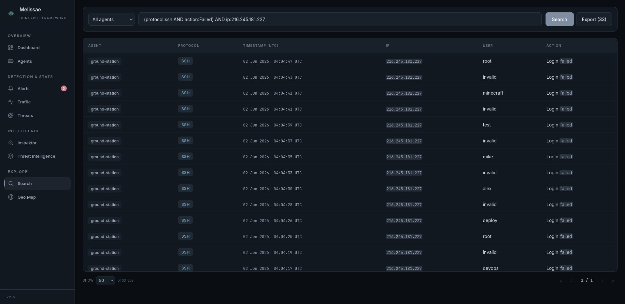The height and width of the screenshot is (304, 625).
Task: Click timestamp 04:04:19 UTC
Action: click(272, 253)
